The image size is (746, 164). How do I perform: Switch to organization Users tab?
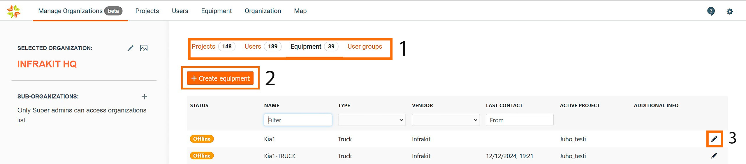(253, 47)
